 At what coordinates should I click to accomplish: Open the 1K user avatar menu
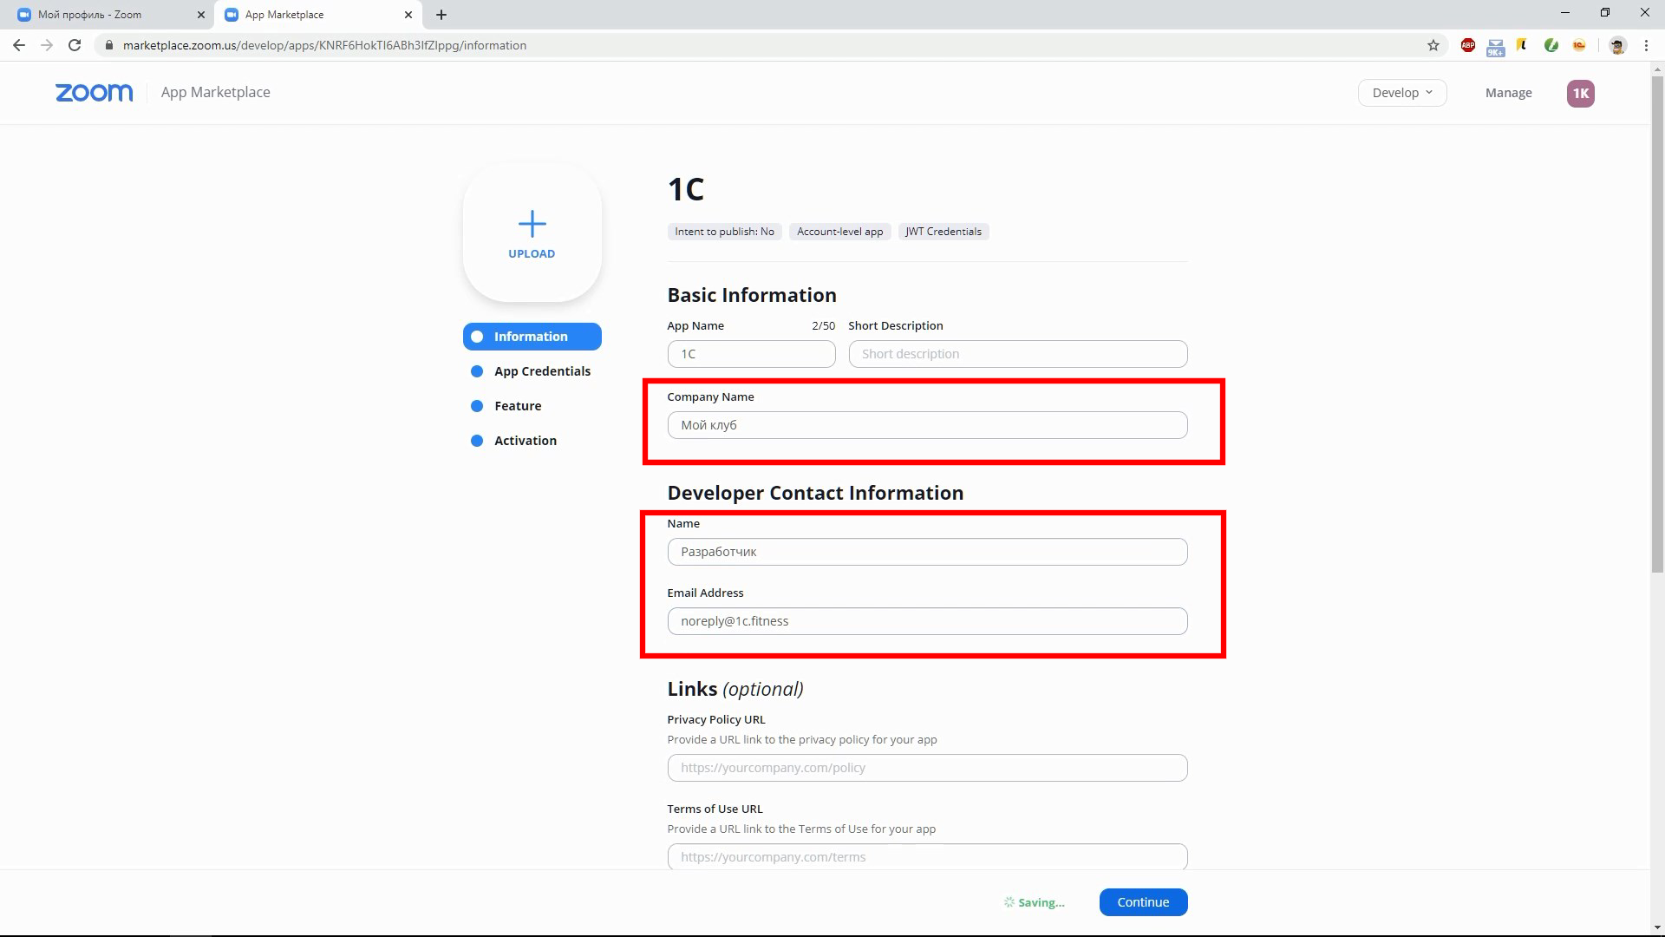point(1580,93)
